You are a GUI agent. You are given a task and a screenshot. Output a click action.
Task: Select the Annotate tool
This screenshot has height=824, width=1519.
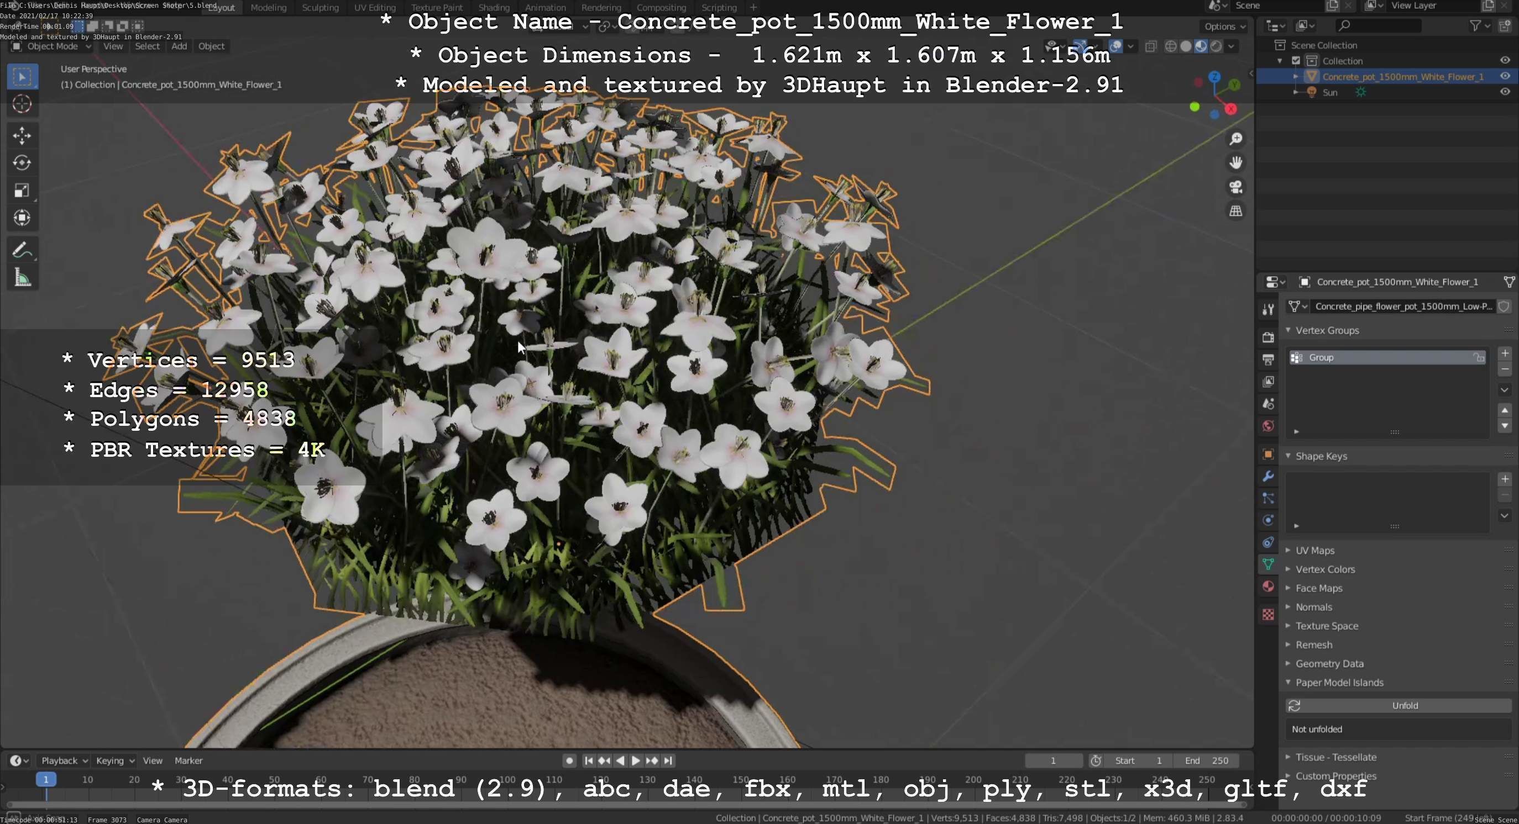pyautogui.click(x=23, y=250)
